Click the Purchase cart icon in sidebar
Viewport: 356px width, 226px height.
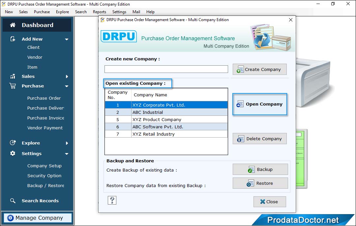[x=13, y=86]
